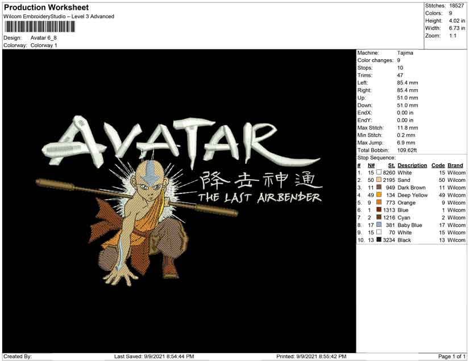This screenshot has width=469, height=361.
Task: Click the machine value 'Tajima'
Action: (405, 53)
